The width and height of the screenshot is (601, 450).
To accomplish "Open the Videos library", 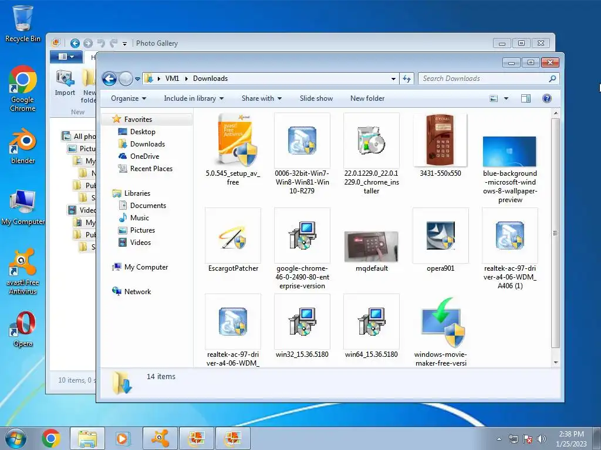I will click(135, 242).
